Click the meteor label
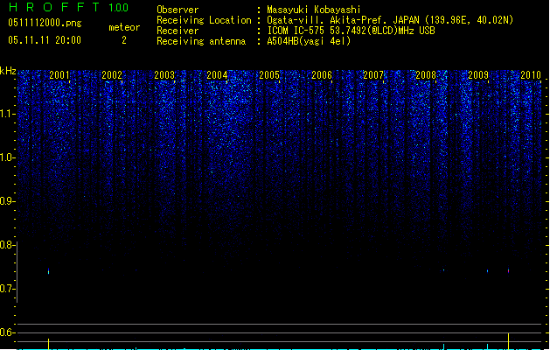550x350 pixels. [x=124, y=27]
